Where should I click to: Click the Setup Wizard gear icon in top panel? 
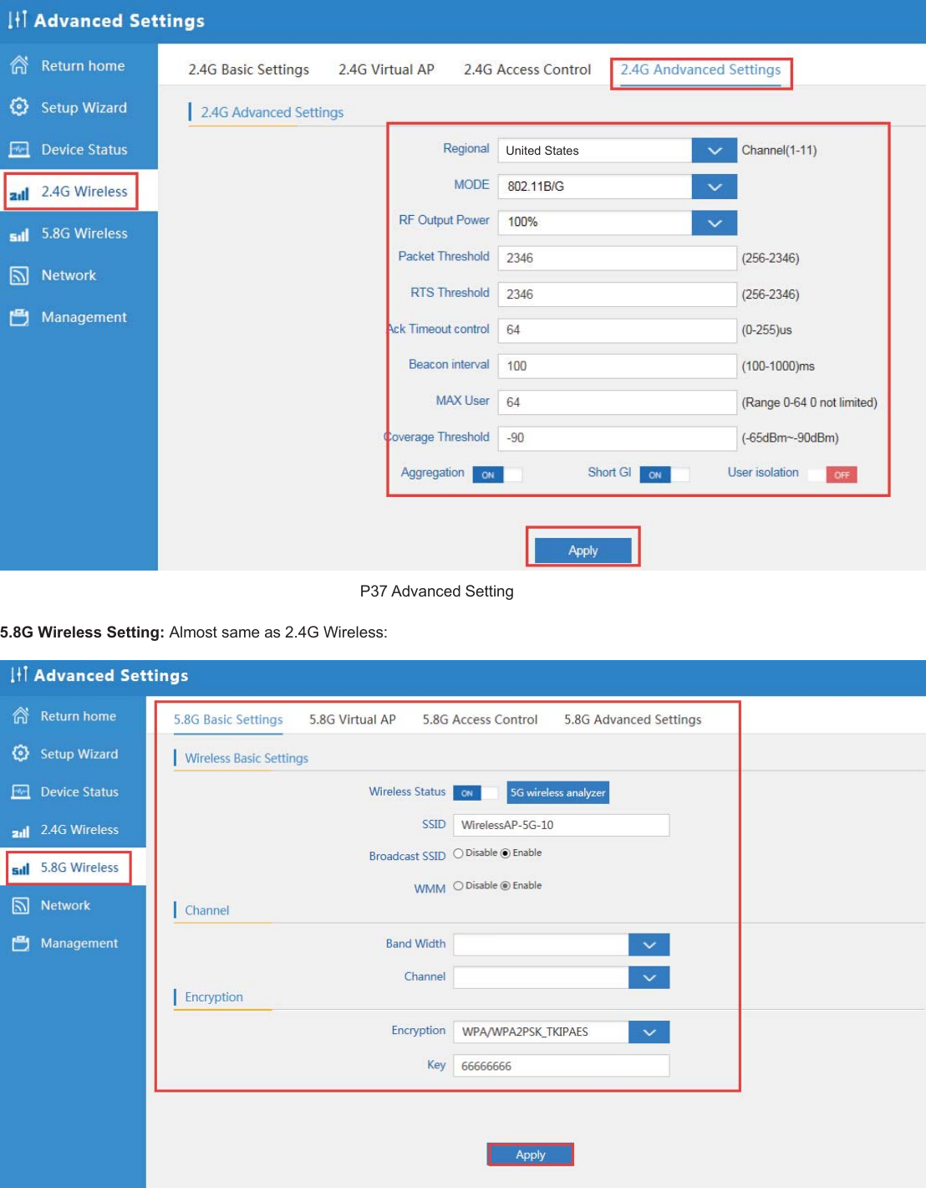pos(19,107)
